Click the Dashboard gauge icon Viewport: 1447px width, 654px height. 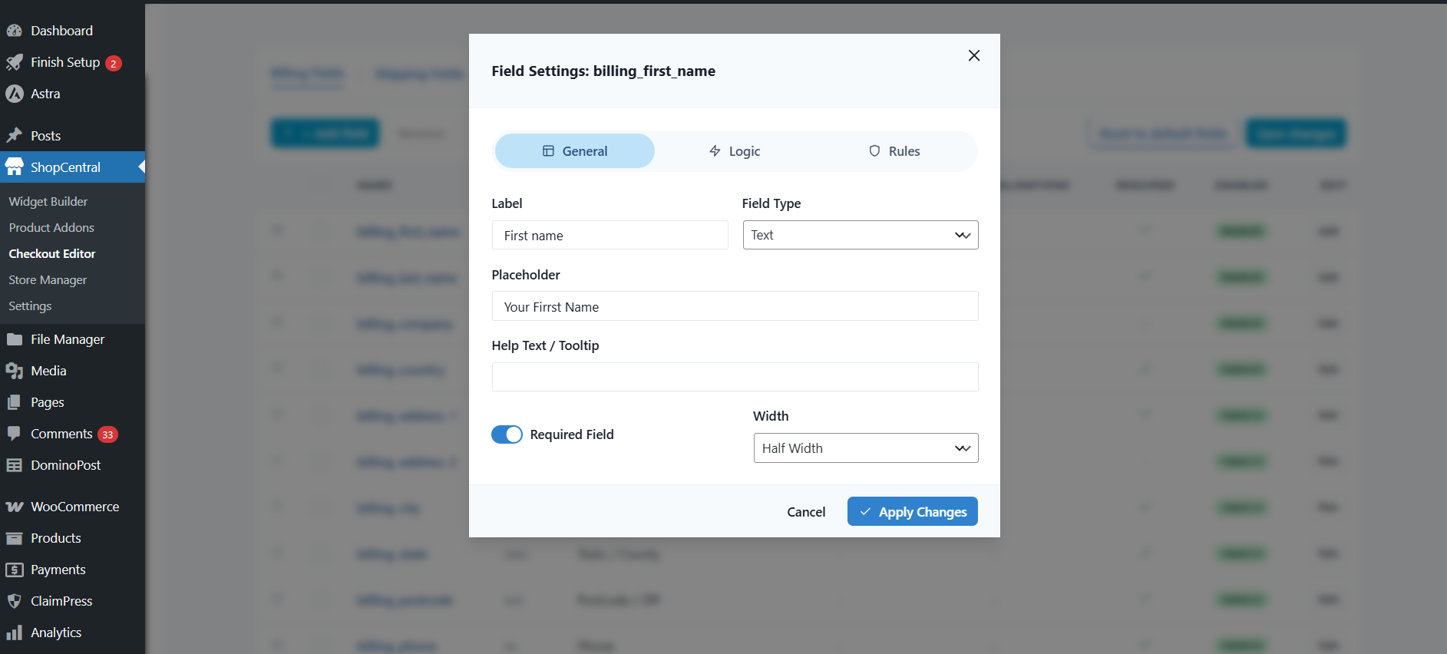[14, 31]
